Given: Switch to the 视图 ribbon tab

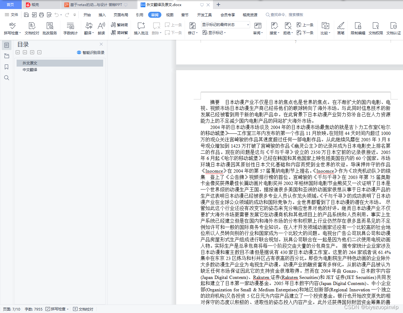Looking at the screenshot, I should point(170,15).
